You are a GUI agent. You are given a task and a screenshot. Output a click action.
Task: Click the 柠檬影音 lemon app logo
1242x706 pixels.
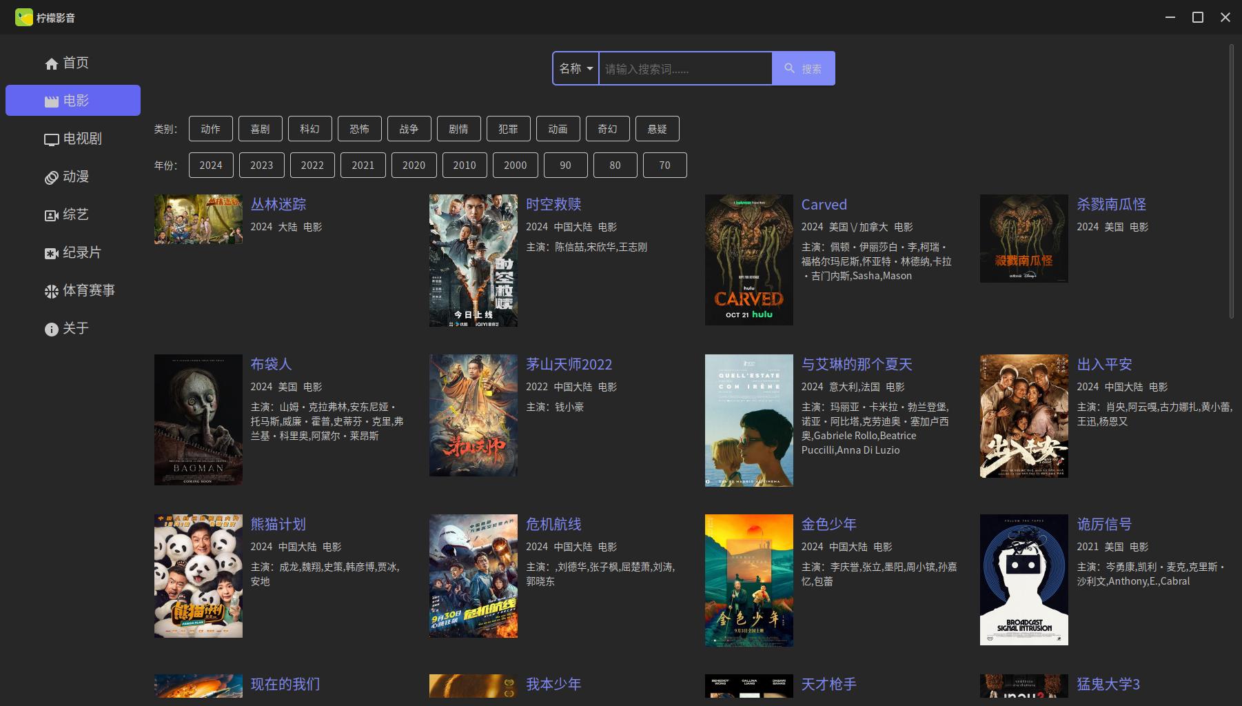coord(24,17)
